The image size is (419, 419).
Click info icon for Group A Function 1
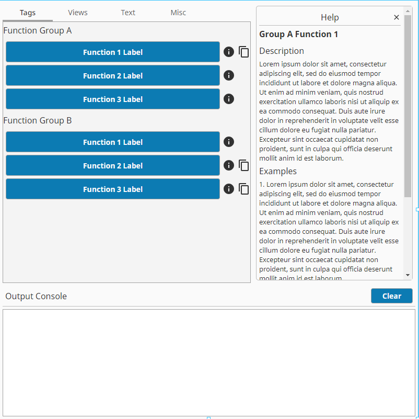[x=229, y=52]
